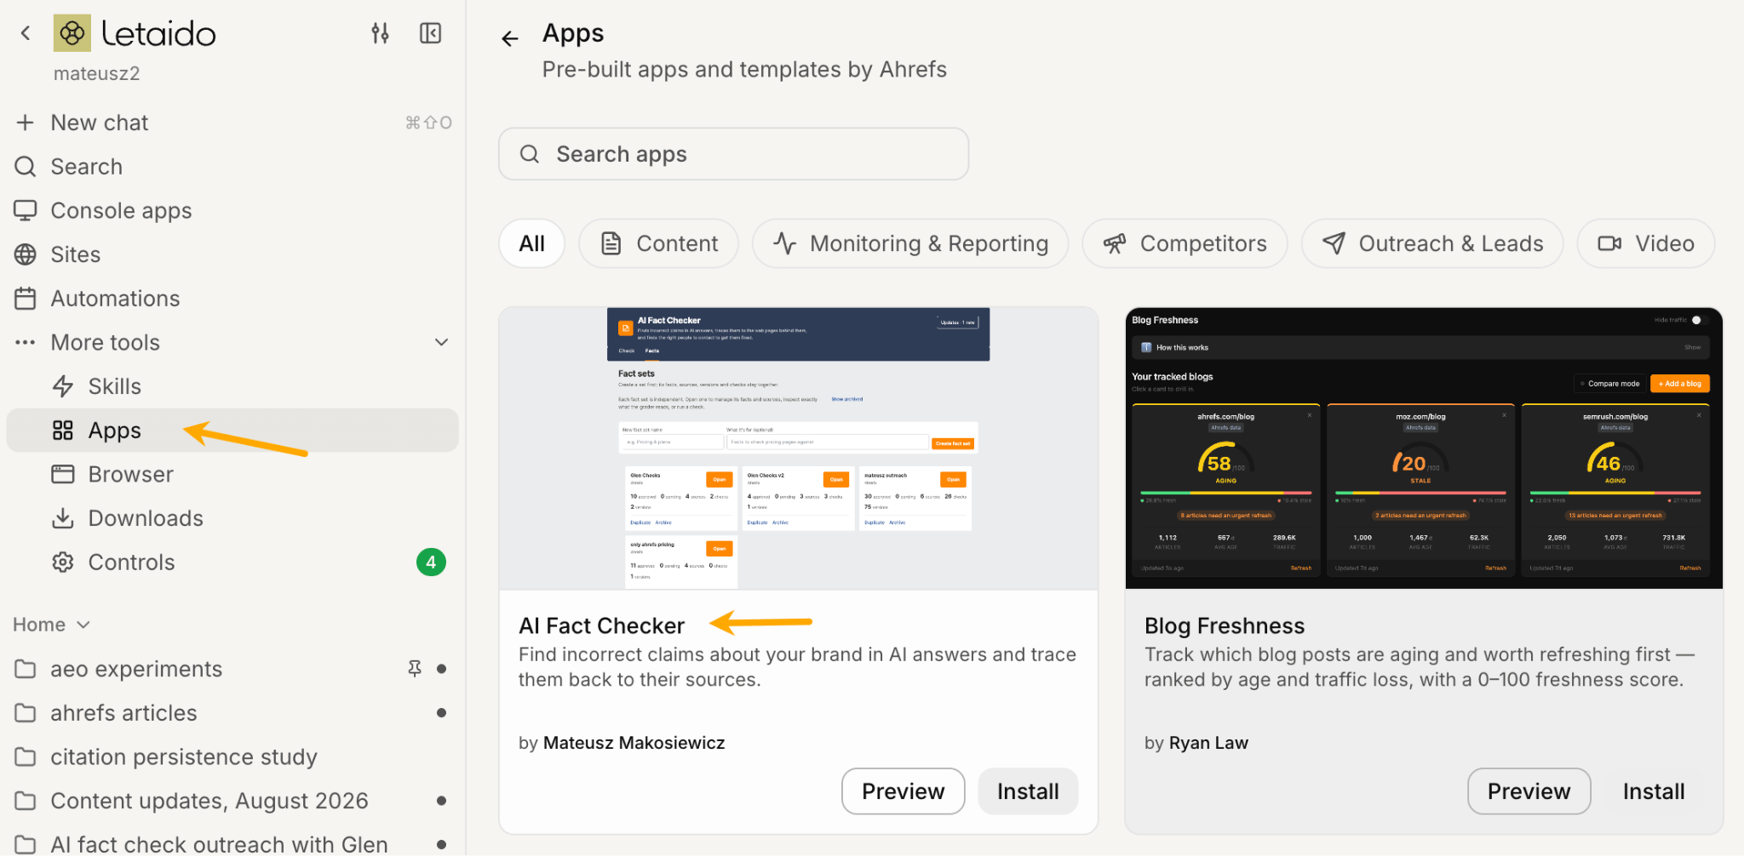Filter apps by Competitors
This screenshot has width=1744, height=856.
point(1185,243)
